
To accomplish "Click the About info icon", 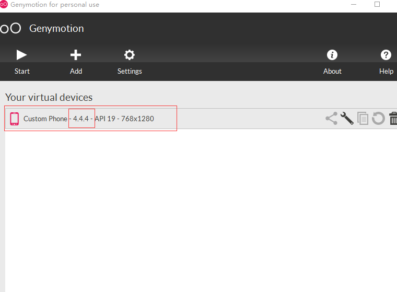I will coord(332,55).
